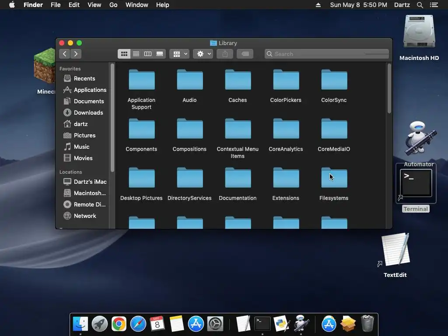The width and height of the screenshot is (448, 336).
Task: Open Documents in the sidebar
Action: pos(84,101)
